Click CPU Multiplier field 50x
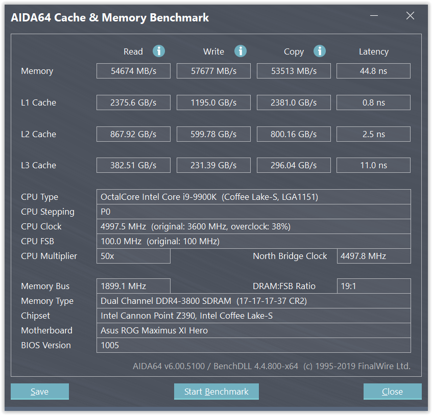The height and width of the screenshot is (415, 432). coord(133,256)
